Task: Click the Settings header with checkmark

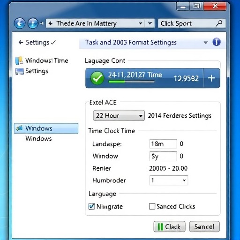Action: (41, 42)
